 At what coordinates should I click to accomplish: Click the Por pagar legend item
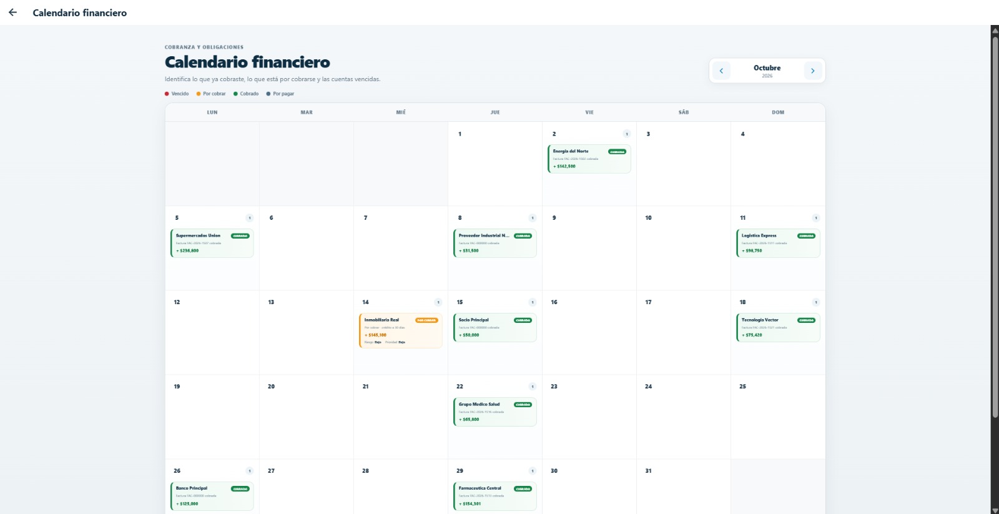coord(280,94)
